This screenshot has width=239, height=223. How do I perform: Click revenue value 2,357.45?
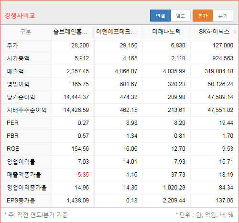pos(77,71)
